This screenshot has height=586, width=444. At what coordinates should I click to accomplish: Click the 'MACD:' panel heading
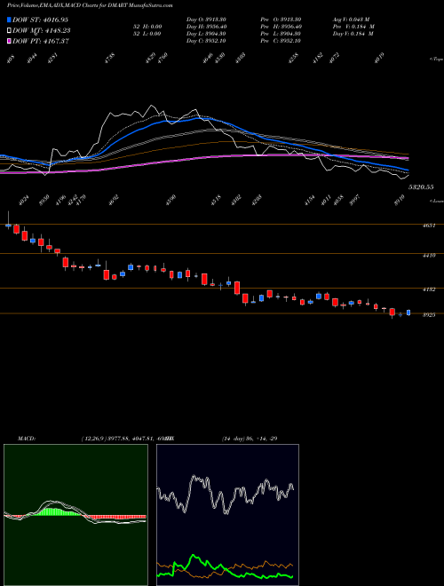26,439
